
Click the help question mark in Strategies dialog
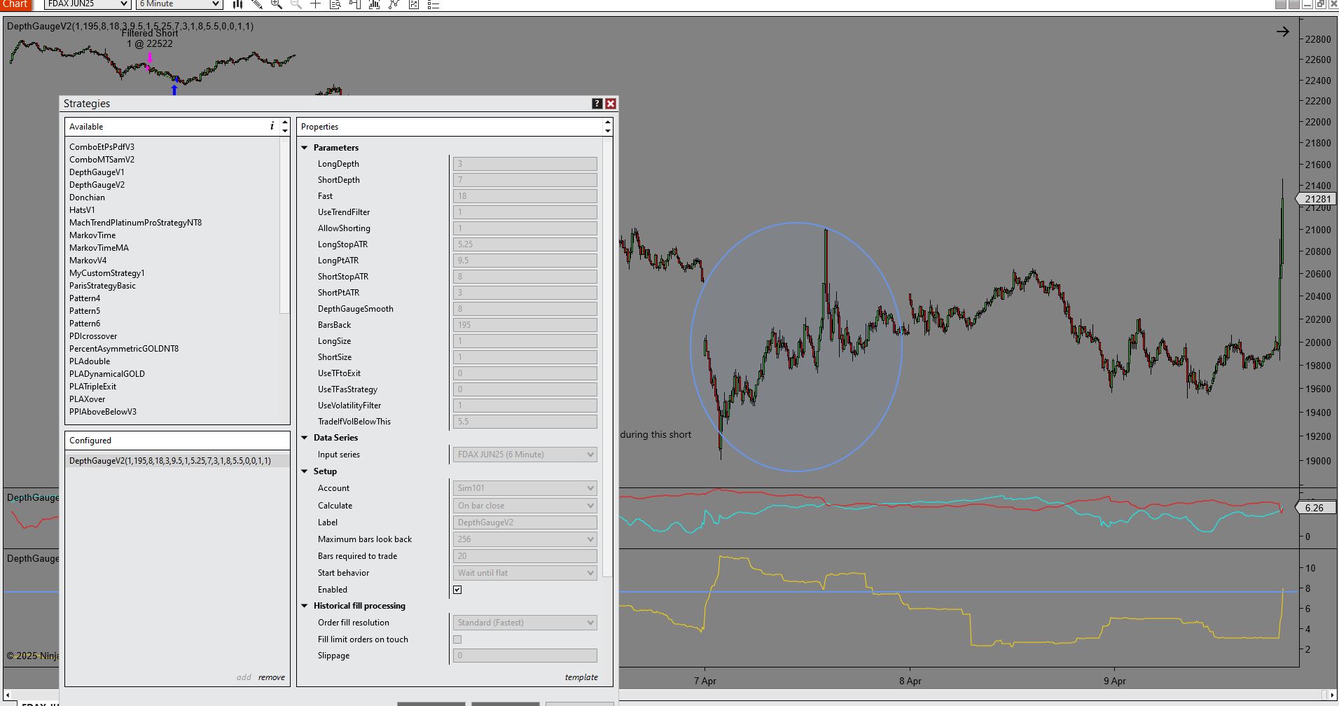click(x=597, y=104)
